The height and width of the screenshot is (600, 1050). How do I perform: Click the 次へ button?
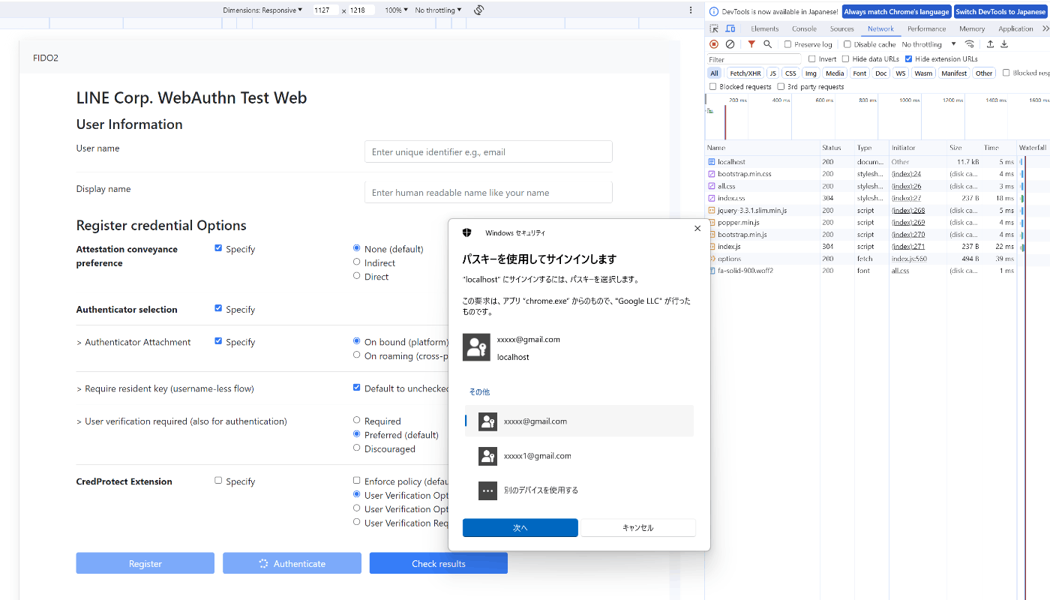point(520,528)
